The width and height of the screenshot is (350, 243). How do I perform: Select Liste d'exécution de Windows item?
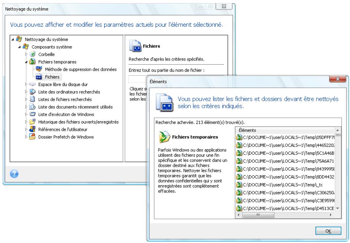tap(66, 114)
